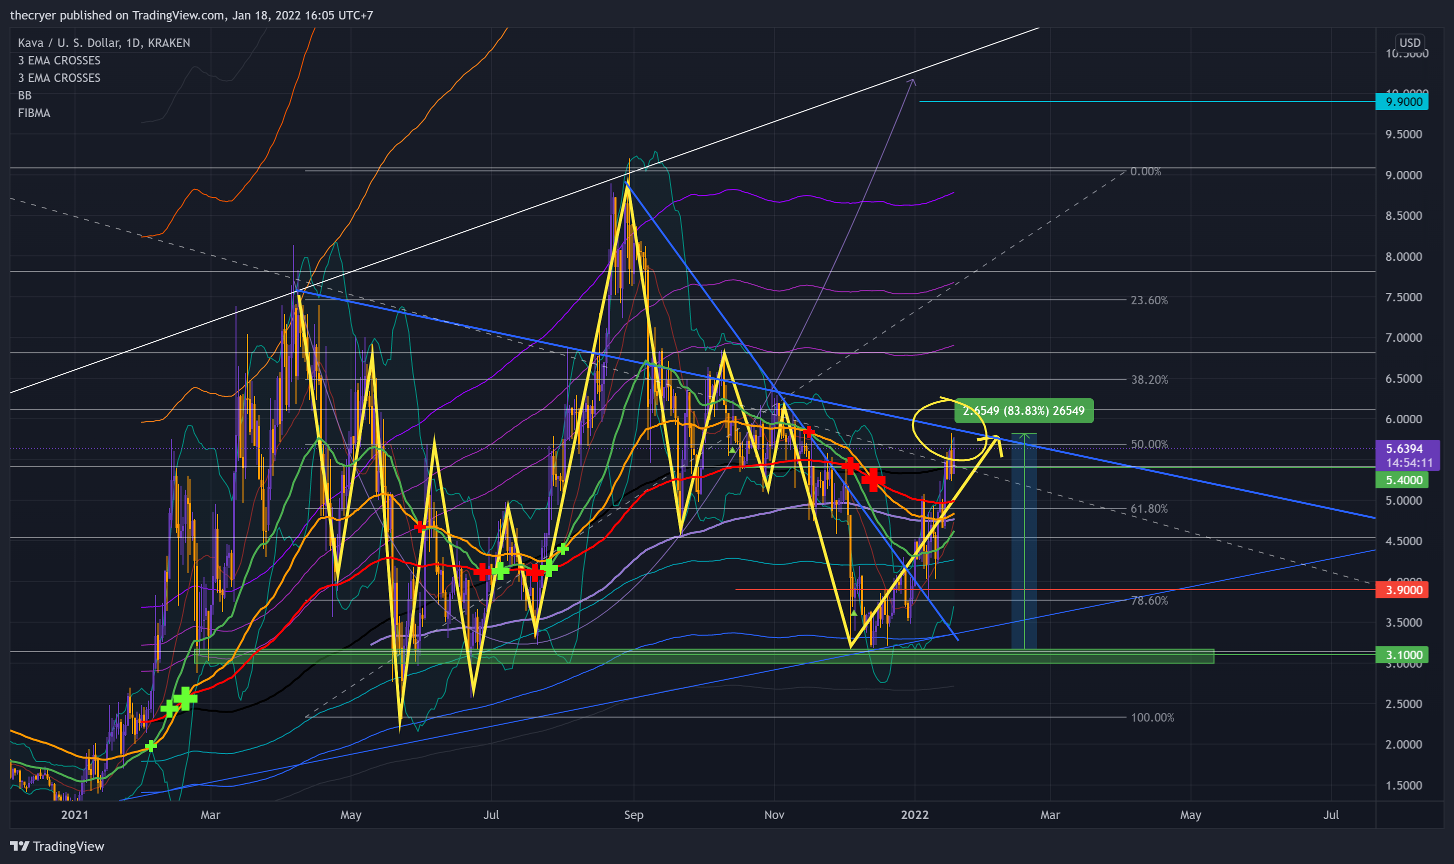Click the FIBMA indicator label

pos(34,113)
